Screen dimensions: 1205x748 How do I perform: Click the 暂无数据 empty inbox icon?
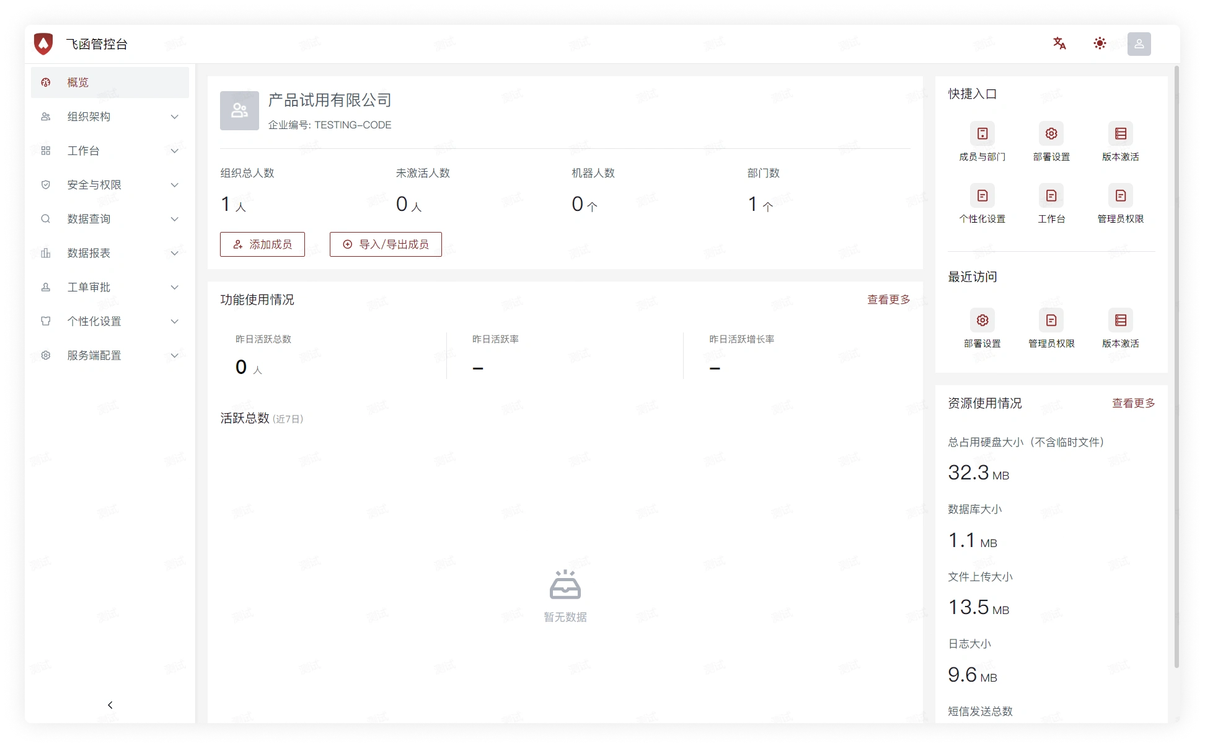[565, 584]
